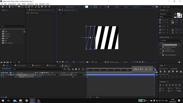Switch to the Default workspace
This screenshot has height=103, width=183.
click(117, 7)
